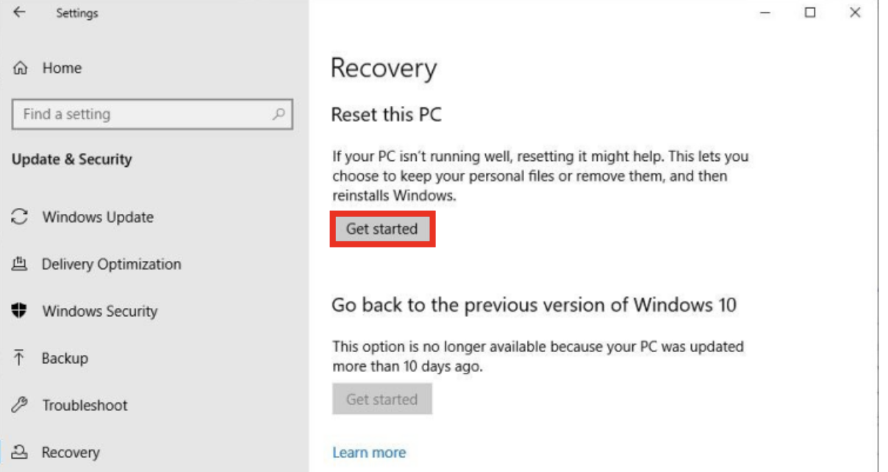Click the greyed-out Get started button
This screenshot has height=472, width=888.
[382, 399]
